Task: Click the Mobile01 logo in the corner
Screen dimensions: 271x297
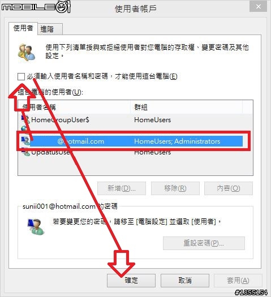Action: [x=36, y=7]
